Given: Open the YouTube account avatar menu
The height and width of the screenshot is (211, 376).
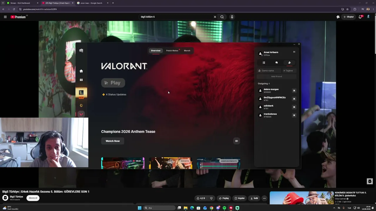Looking at the screenshot, I should (368, 17).
